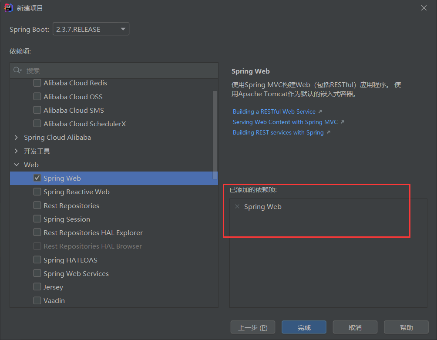This screenshot has height=340, width=437.
Task: Check the Jersey checkbox
Action: (x=37, y=287)
